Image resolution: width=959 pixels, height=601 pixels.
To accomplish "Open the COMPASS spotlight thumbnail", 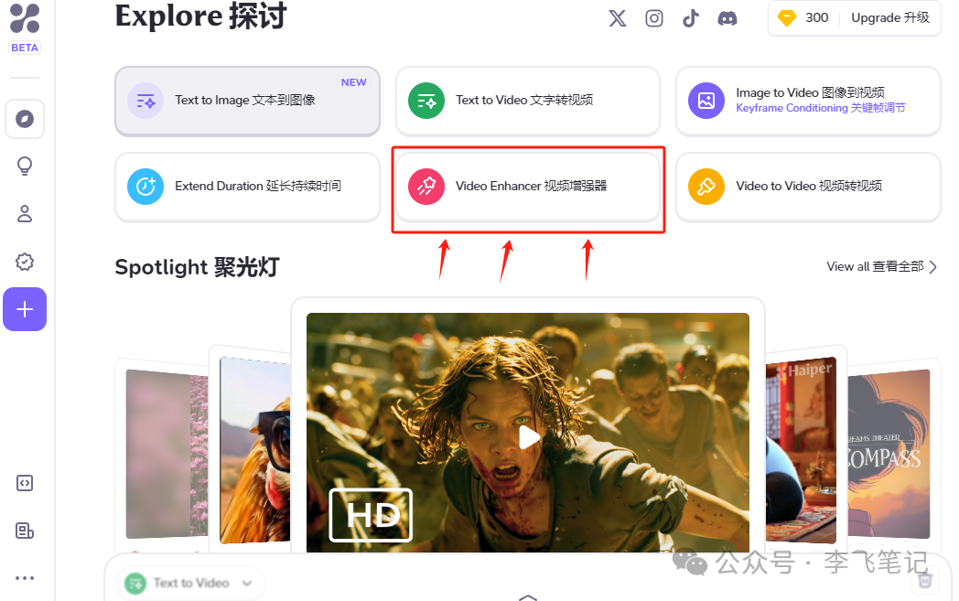I will 889,454.
